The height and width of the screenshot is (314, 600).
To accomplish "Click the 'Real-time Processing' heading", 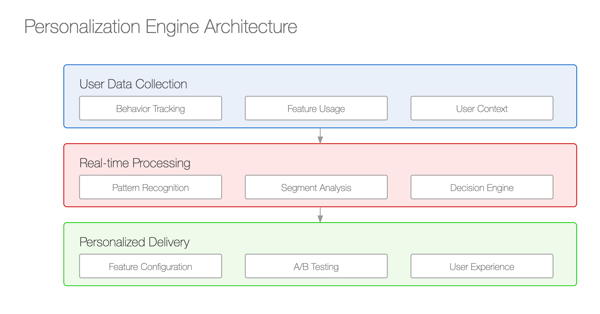I will (x=135, y=163).
